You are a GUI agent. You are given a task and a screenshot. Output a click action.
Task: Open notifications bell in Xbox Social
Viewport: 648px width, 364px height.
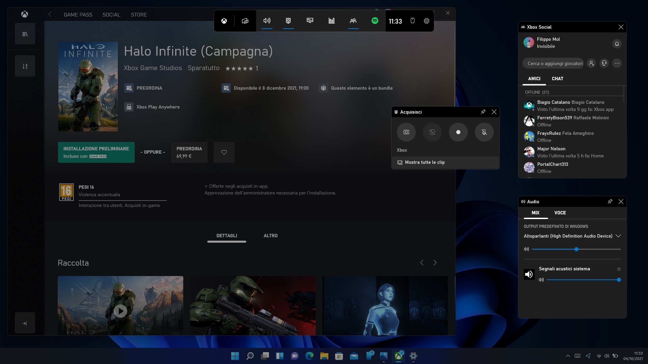617,44
